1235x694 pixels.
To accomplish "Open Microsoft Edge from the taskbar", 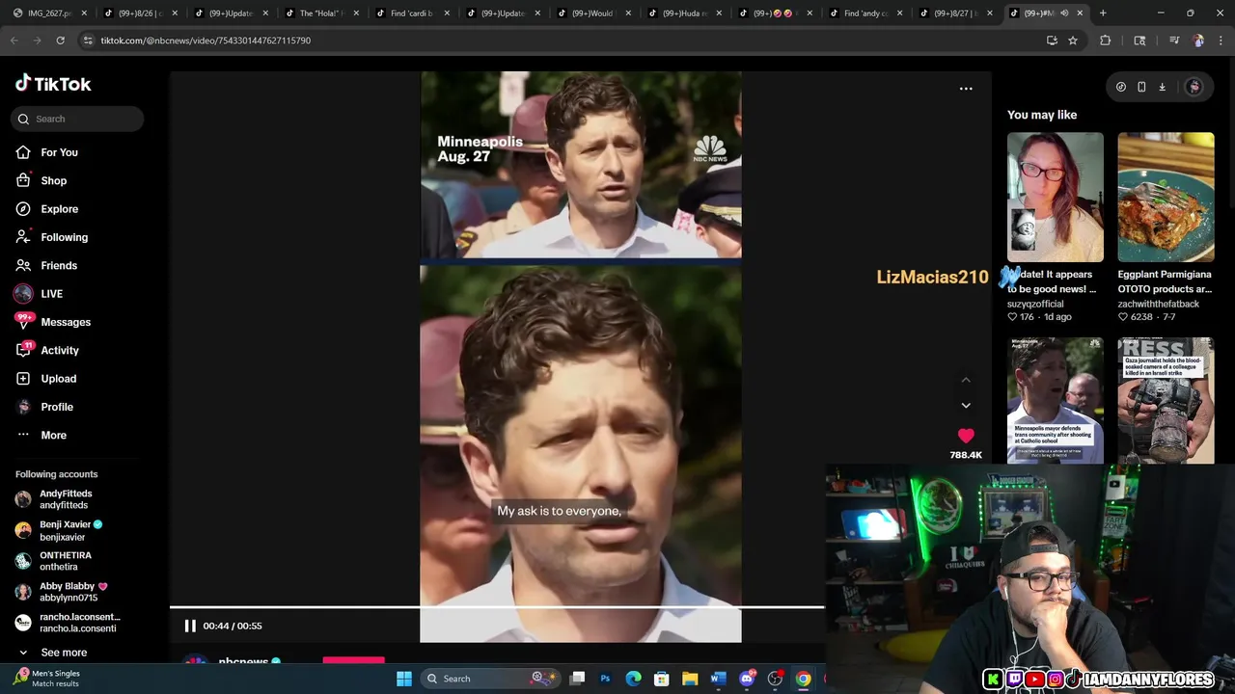I will coord(633,679).
